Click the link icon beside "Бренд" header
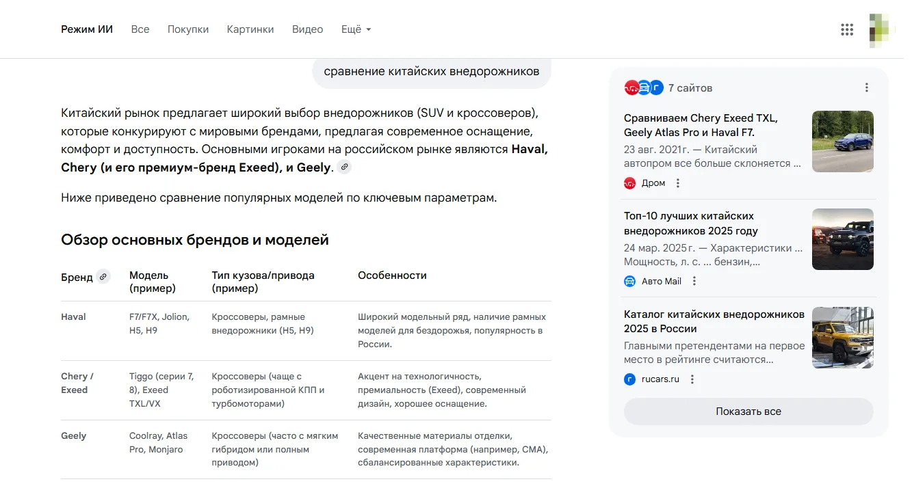Screen dimensions: 912x486 pyautogui.click(x=103, y=276)
